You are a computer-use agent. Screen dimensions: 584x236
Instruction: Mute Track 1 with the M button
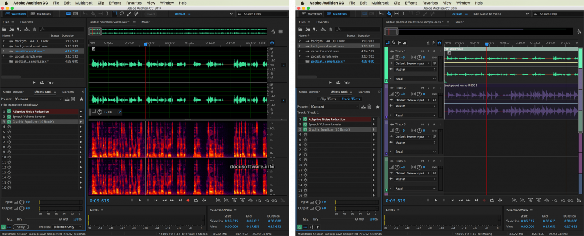pos(422,51)
